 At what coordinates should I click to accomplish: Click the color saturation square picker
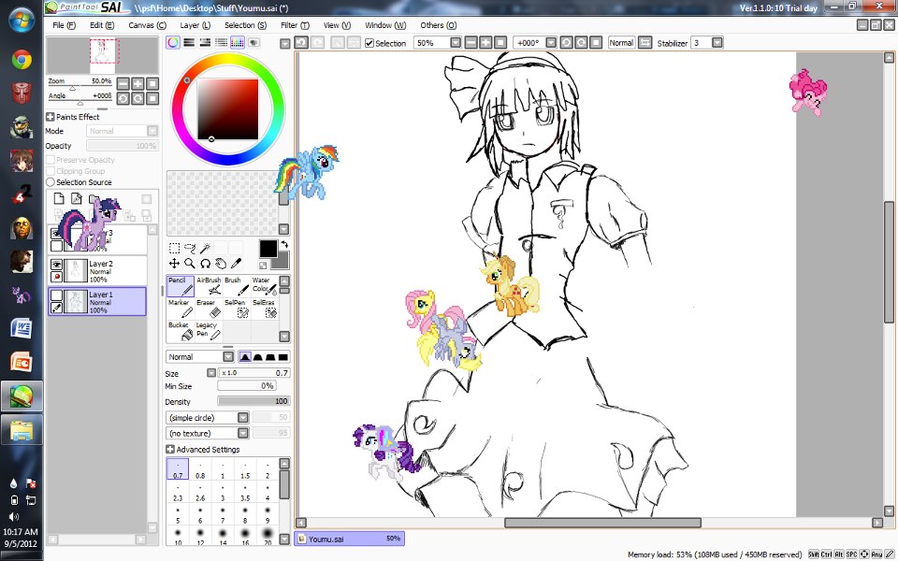(228, 109)
